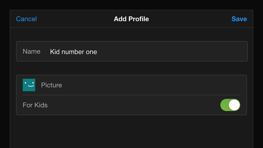Click the green track of the For Kids toggle
The height and width of the screenshot is (148, 263).
pos(225,105)
